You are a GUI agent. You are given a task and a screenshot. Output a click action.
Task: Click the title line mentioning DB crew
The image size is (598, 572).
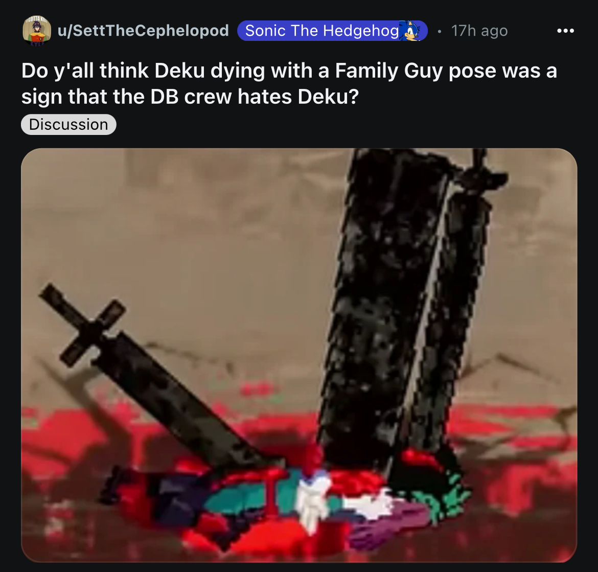click(x=190, y=96)
